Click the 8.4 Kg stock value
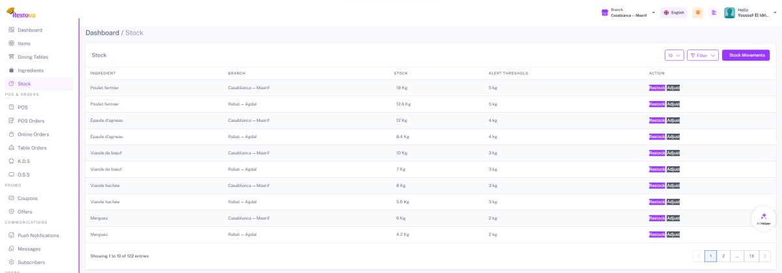Screen dimensions: 782x273 403,137
